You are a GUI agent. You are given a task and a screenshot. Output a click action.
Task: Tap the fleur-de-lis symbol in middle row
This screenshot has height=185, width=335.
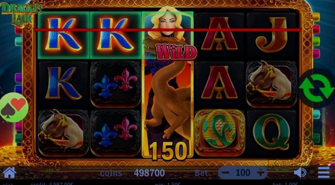(x=116, y=84)
